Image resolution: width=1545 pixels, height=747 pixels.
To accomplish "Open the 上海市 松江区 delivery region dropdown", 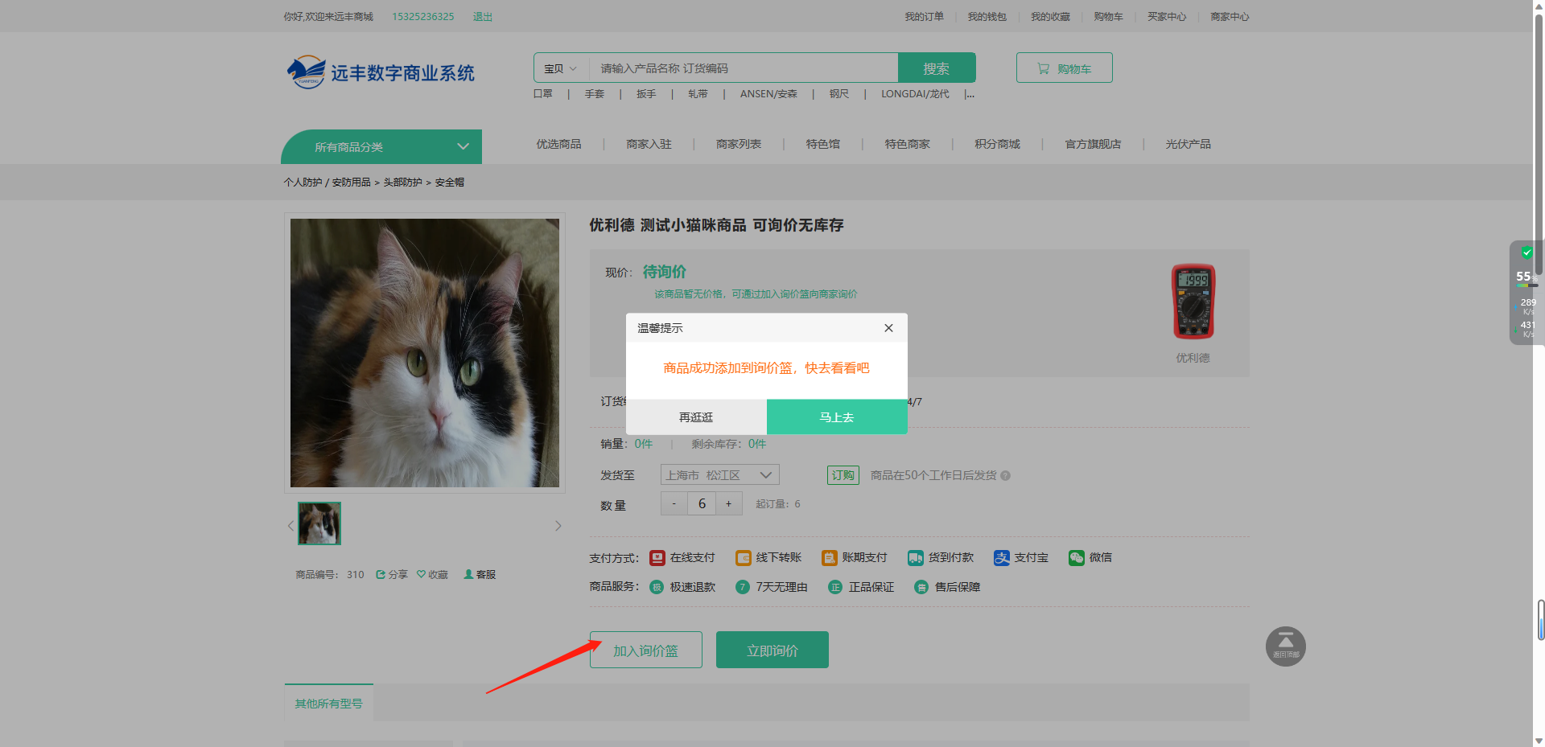I will click(719, 475).
